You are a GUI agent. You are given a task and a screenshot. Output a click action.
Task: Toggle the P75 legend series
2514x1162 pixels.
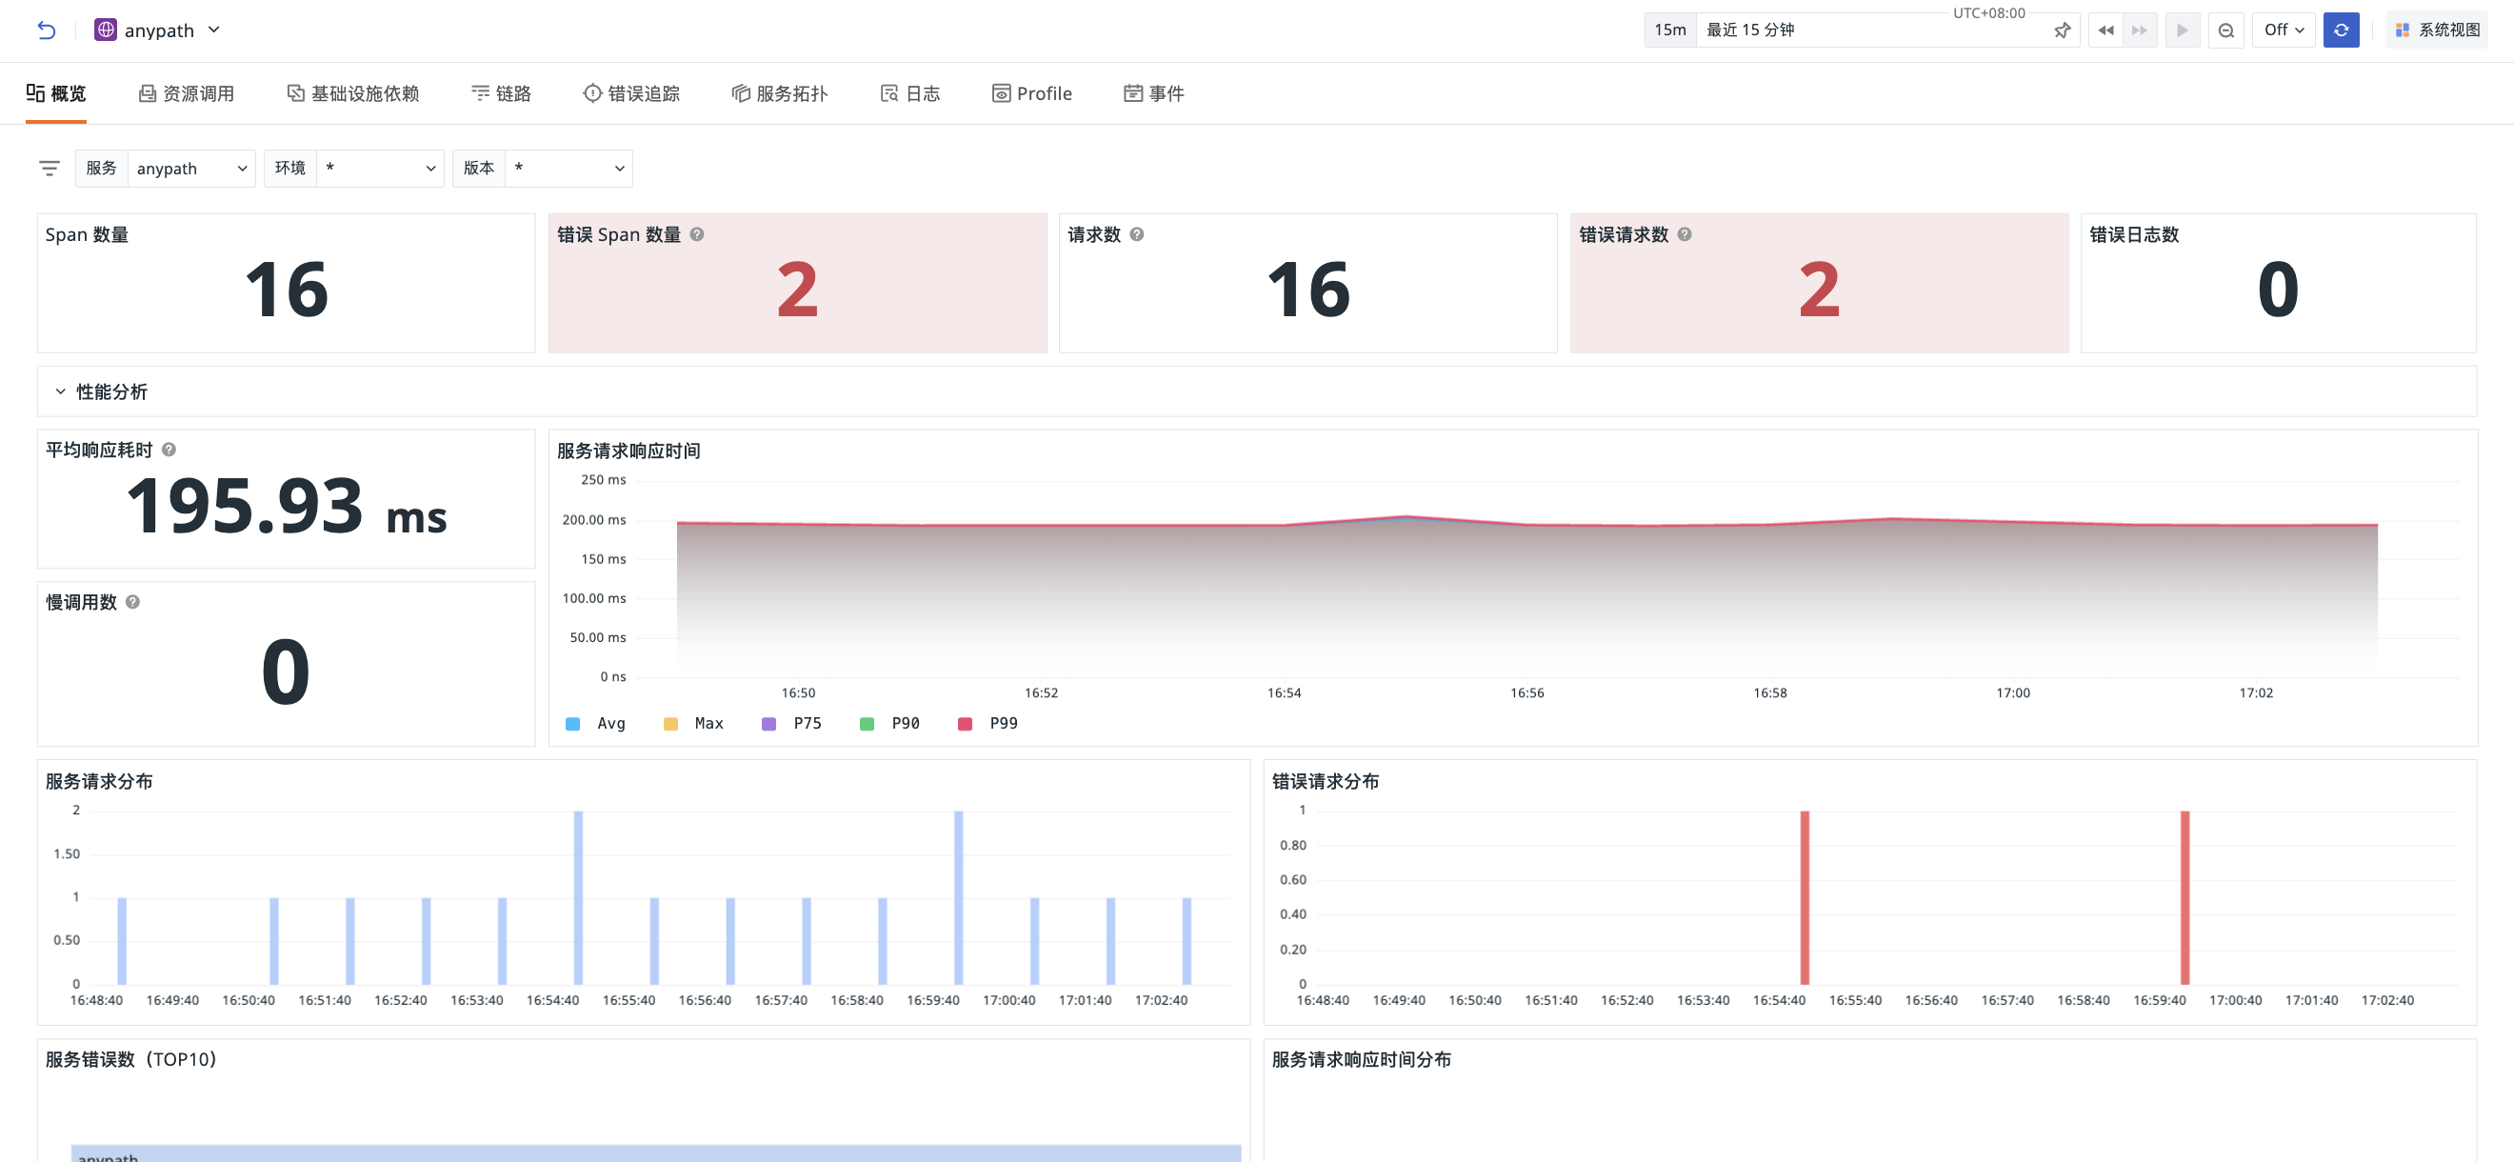point(792,724)
